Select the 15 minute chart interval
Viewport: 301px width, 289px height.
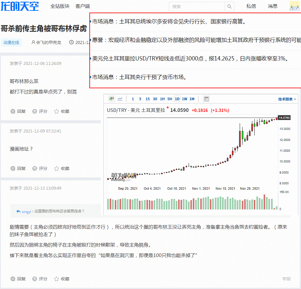tap(148, 99)
